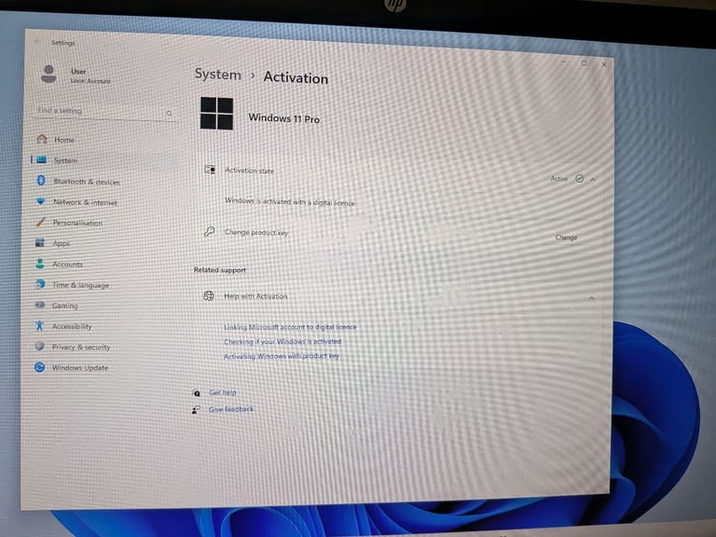Click System in the breadcrumb

click(218, 74)
